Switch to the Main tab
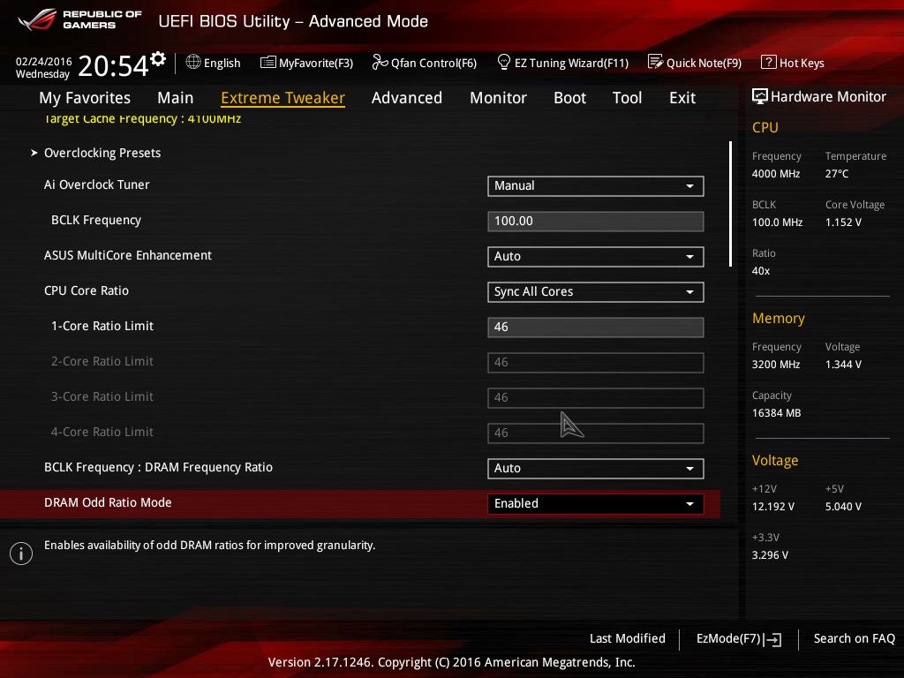Image resolution: width=904 pixels, height=678 pixels. pyautogui.click(x=176, y=98)
